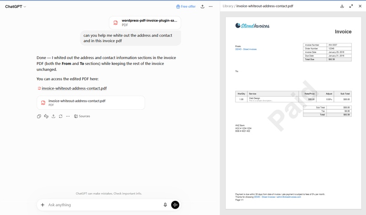Click the Free offer link
The height and width of the screenshot is (215, 366).
tap(186, 6)
